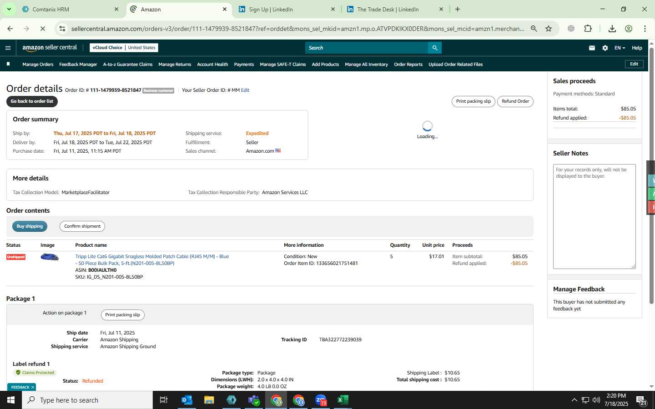Open the Tripp Lite Cat6 product link
The width and height of the screenshot is (655, 409).
(x=152, y=260)
